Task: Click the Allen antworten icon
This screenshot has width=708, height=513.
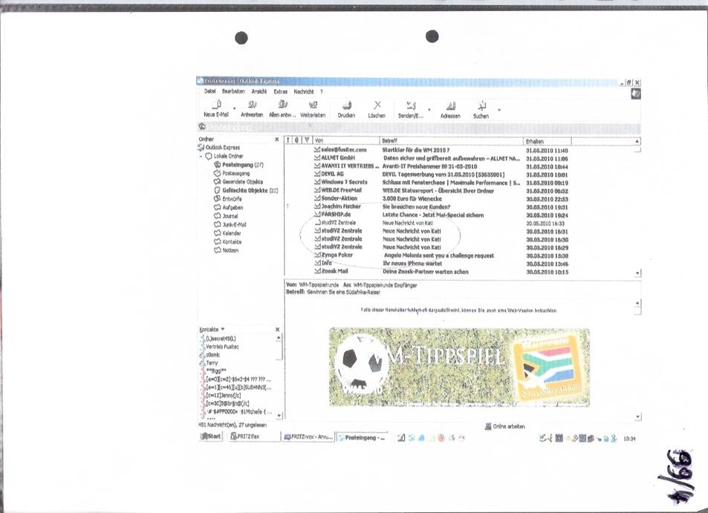Action: pos(282,105)
